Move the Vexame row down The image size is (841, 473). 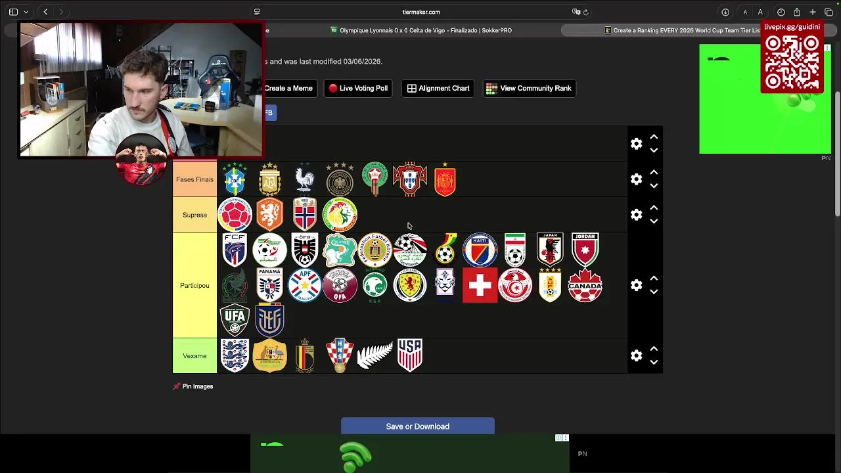[654, 362]
